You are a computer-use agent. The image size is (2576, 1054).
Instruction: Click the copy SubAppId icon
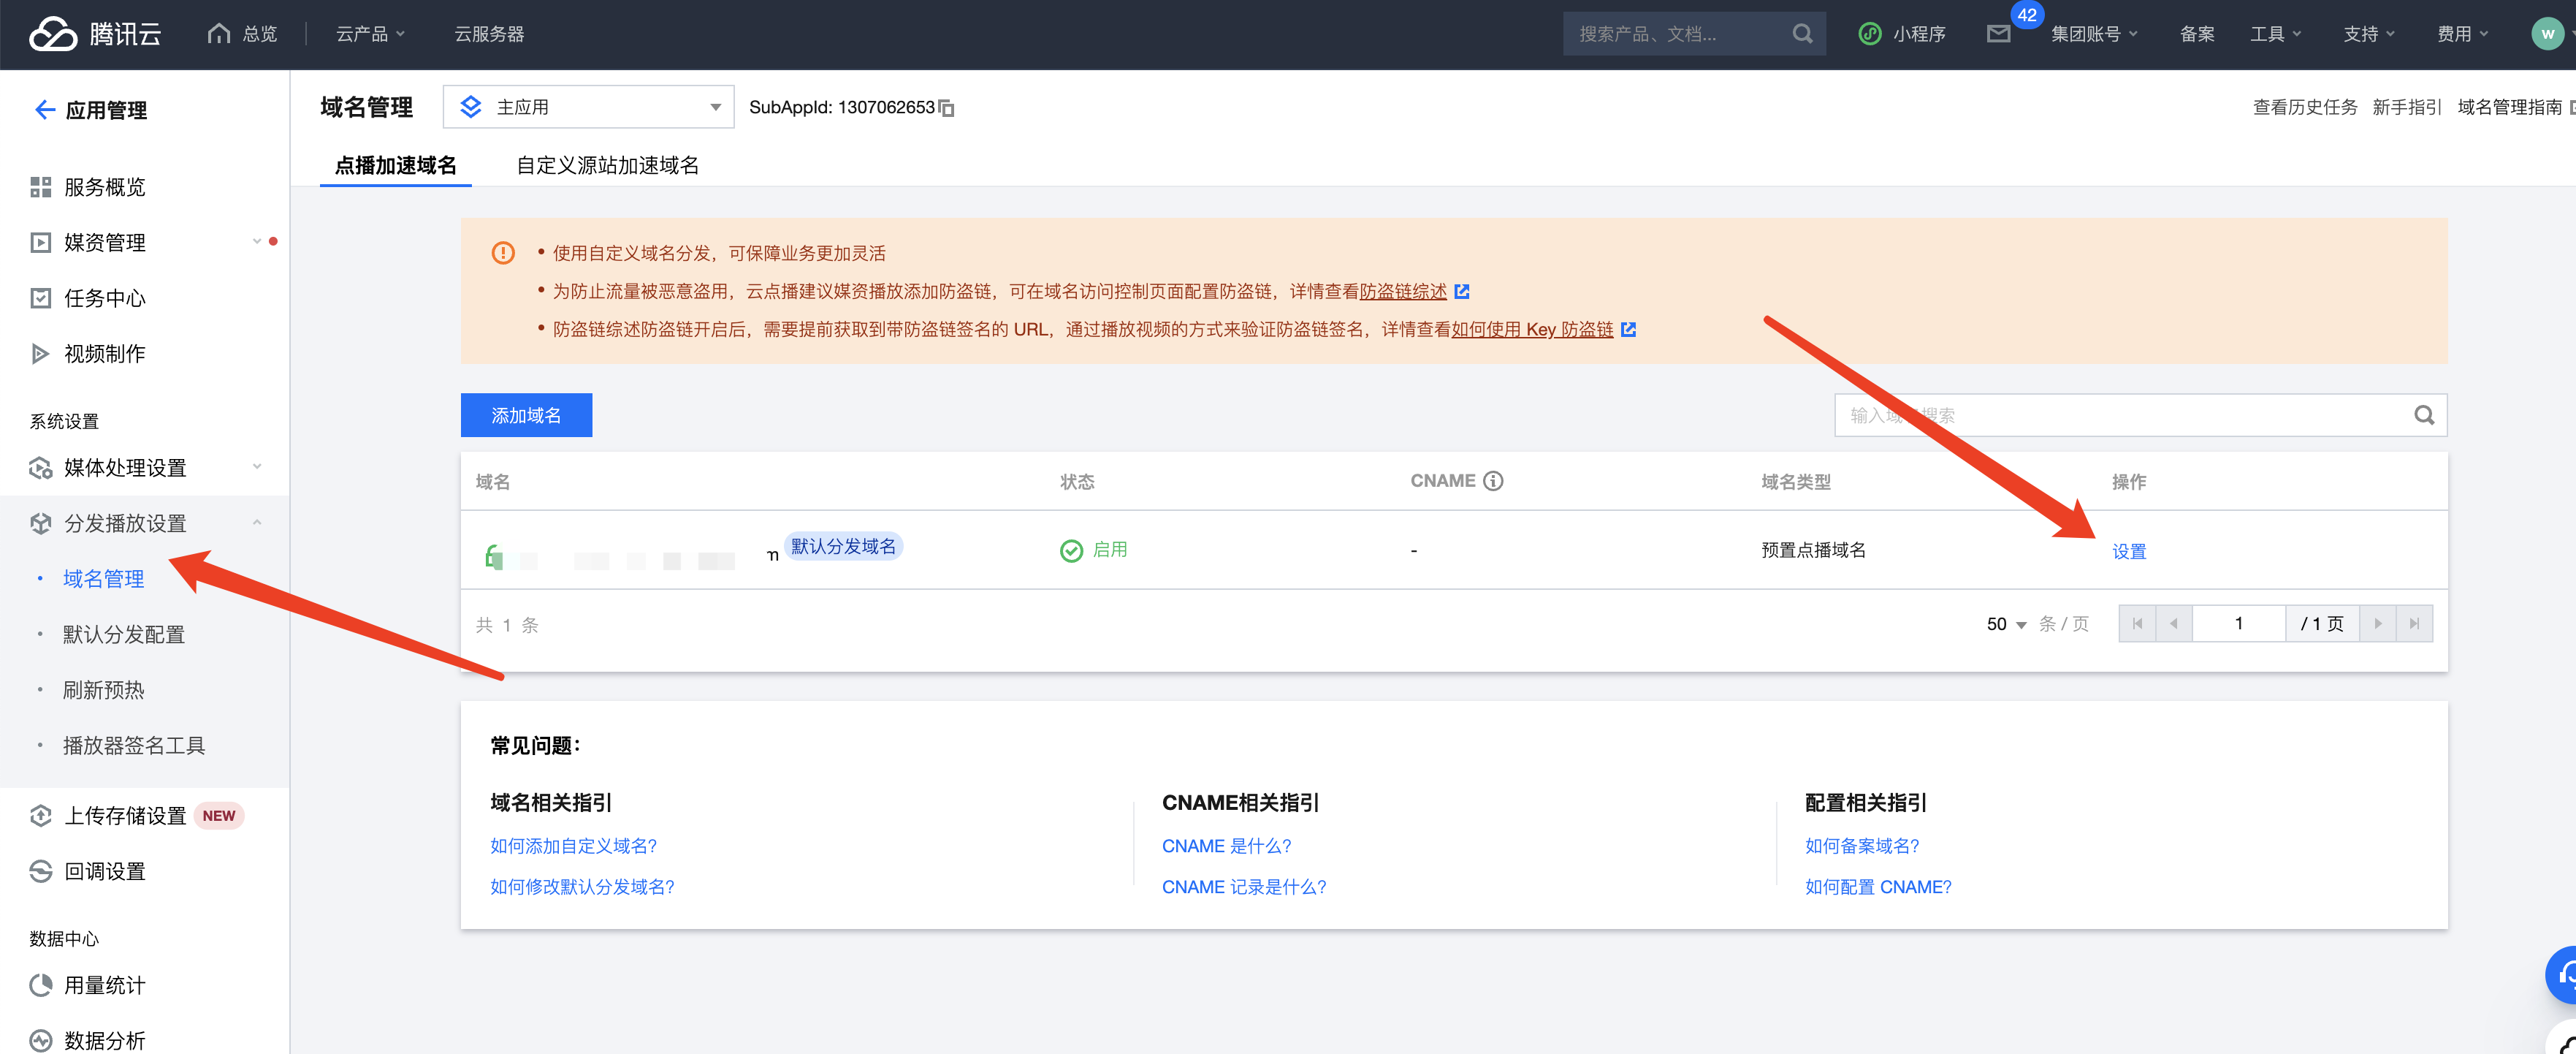(946, 108)
